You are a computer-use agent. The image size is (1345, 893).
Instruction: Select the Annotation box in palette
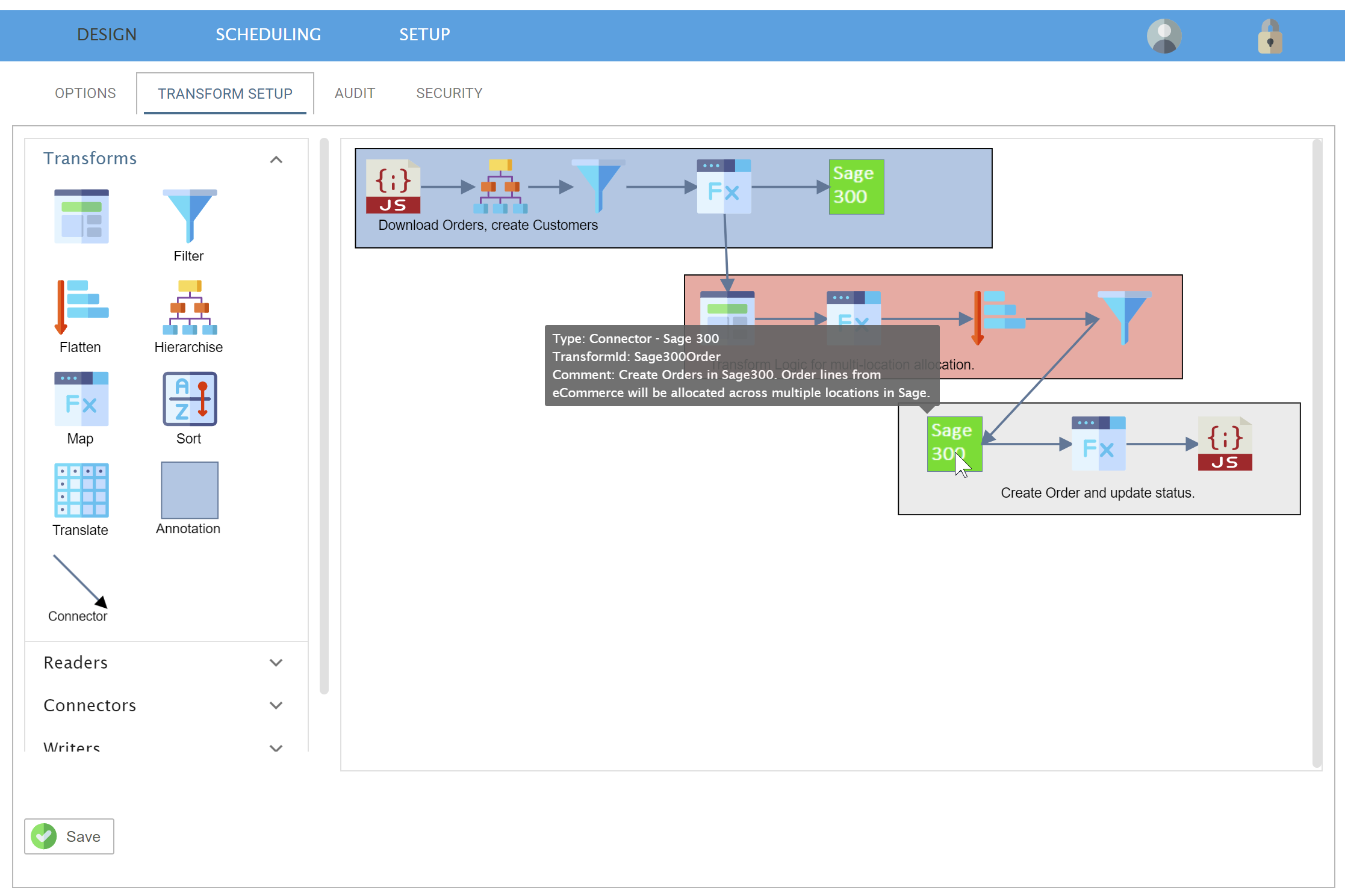(x=189, y=490)
